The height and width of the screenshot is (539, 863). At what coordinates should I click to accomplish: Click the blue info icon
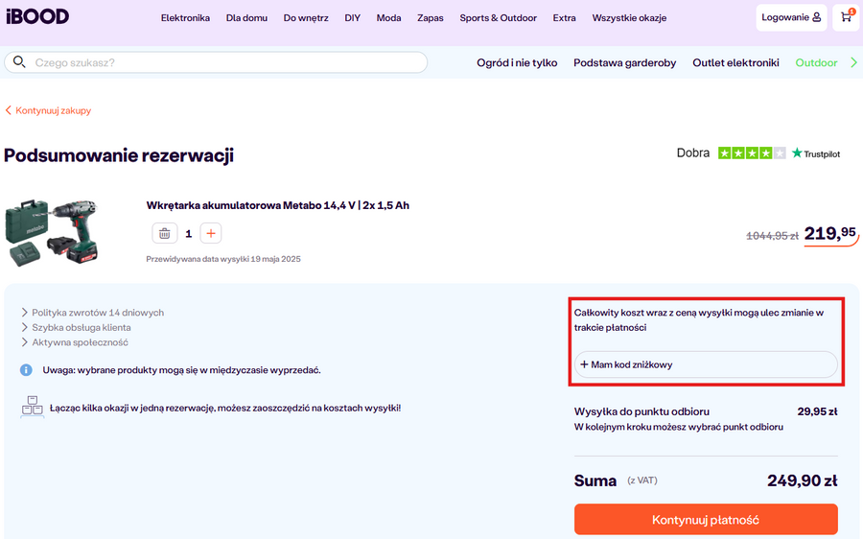pos(27,370)
